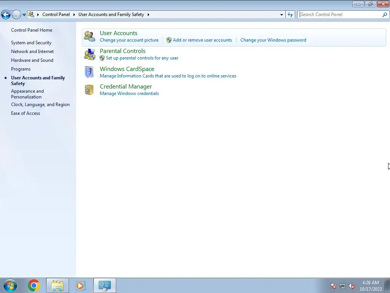This screenshot has width=390, height=293.
Task: Select User Accounts and Family Safety breadcrumb
Action: pos(111,14)
